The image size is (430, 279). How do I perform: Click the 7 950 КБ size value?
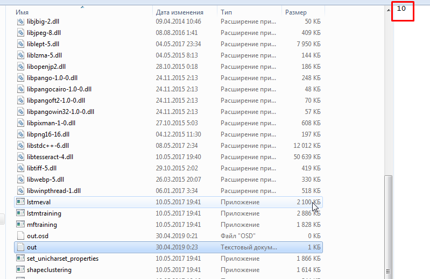pos(308,44)
